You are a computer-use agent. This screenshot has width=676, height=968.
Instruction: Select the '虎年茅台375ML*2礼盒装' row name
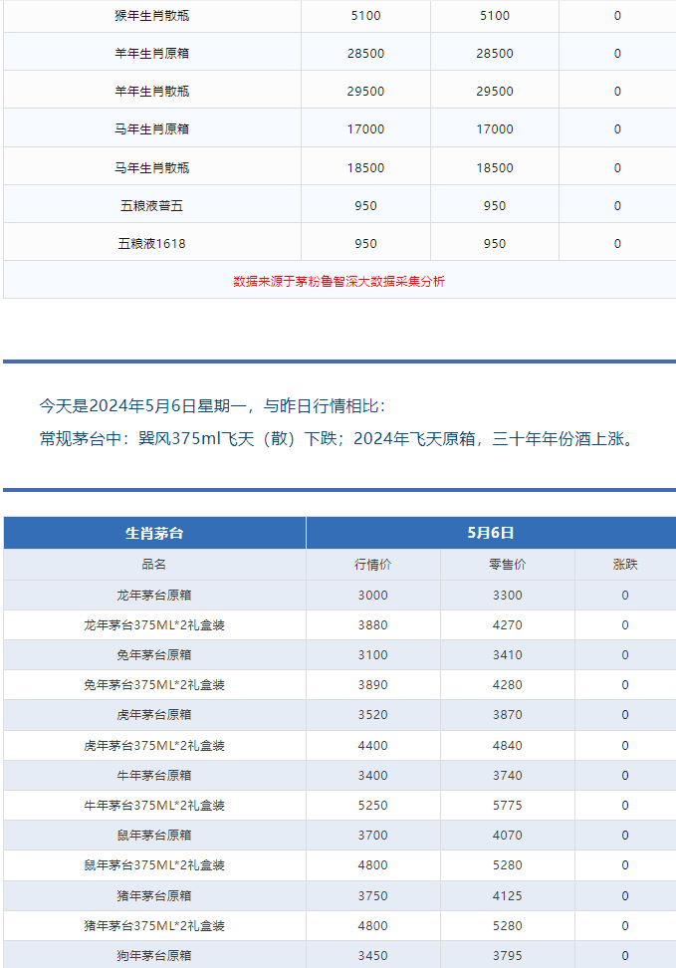(x=154, y=746)
